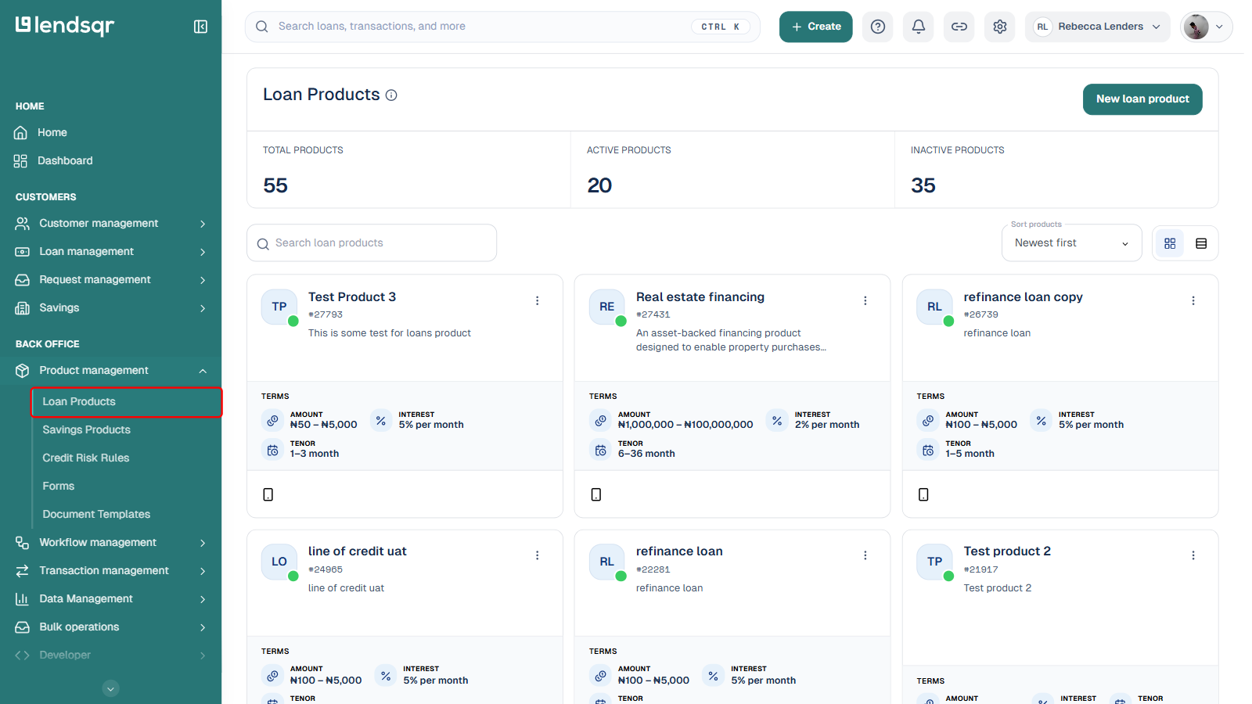Image resolution: width=1252 pixels, height=704 pixels.
Task: Focus the Search loan products field
Action: click(372, 243)
